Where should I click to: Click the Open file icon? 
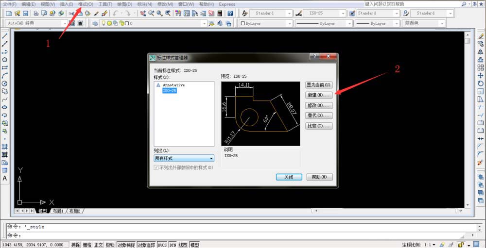(17, 13)
